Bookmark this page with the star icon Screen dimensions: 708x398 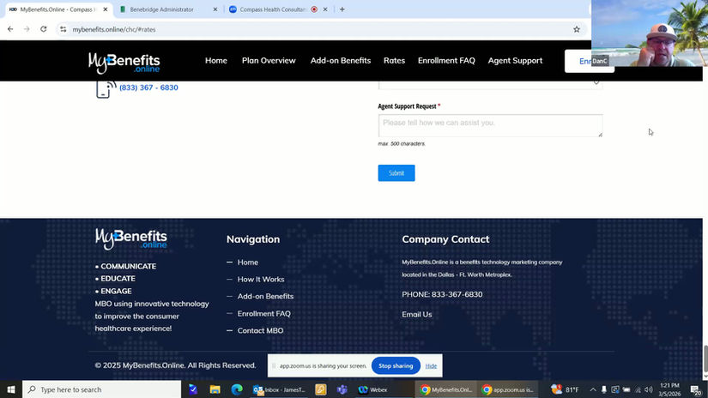577,29
